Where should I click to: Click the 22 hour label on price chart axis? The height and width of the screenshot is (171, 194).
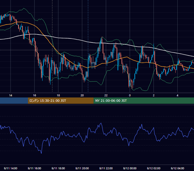pyautogui.click(x=106, y=95)
